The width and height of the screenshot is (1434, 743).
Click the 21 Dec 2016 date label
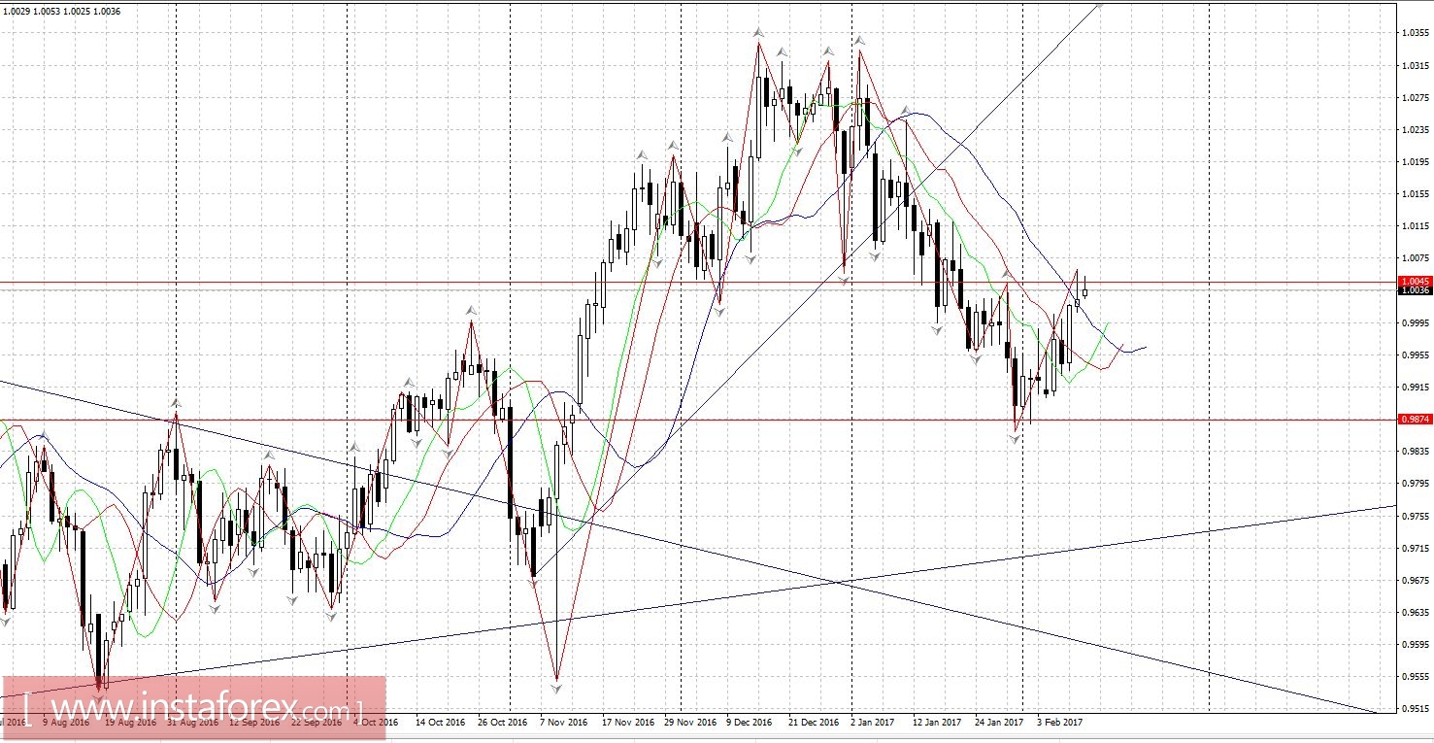point(814,723)
